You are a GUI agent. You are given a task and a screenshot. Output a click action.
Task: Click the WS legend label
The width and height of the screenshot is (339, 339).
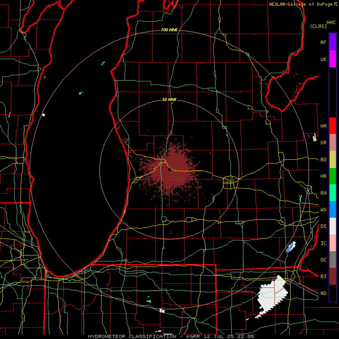click(323, 210)
